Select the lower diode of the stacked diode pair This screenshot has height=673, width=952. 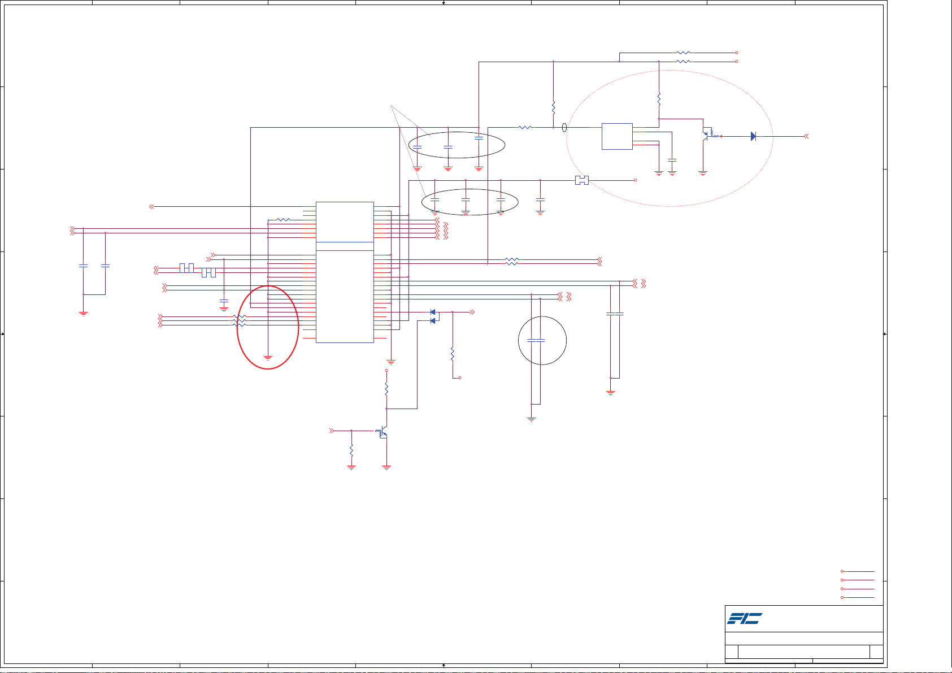433,321
